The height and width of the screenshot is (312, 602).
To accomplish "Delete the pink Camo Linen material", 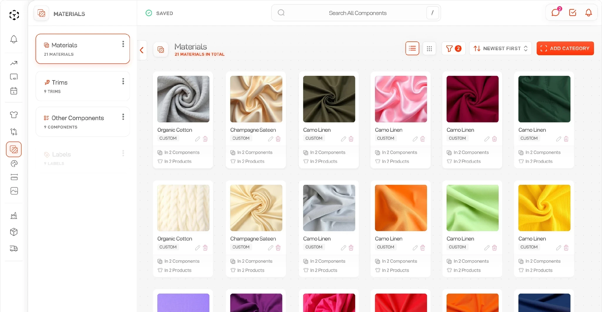I will point(423,139).
